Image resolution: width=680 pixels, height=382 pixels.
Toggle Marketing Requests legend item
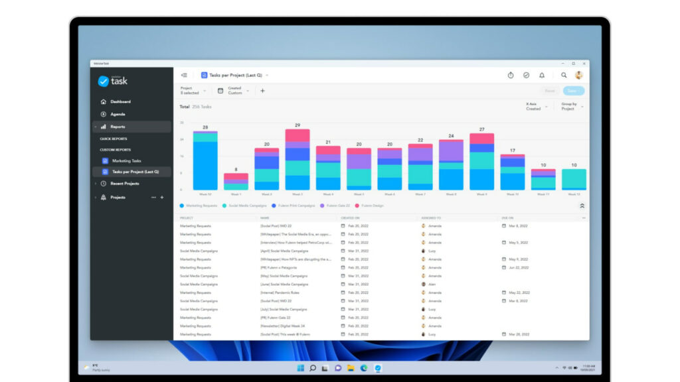click(x=198, y=206)
